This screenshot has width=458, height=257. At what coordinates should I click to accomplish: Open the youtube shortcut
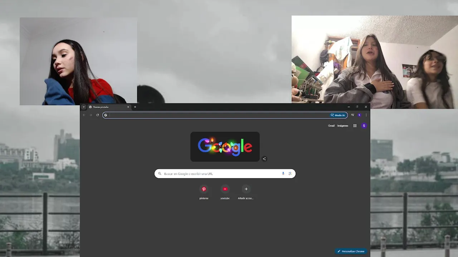pos(225,192)
